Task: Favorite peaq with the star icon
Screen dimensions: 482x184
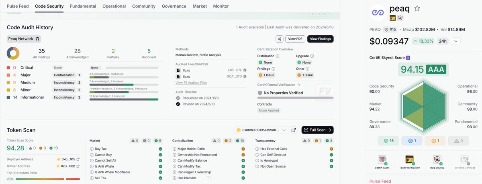Action: [x=417, y=8]
